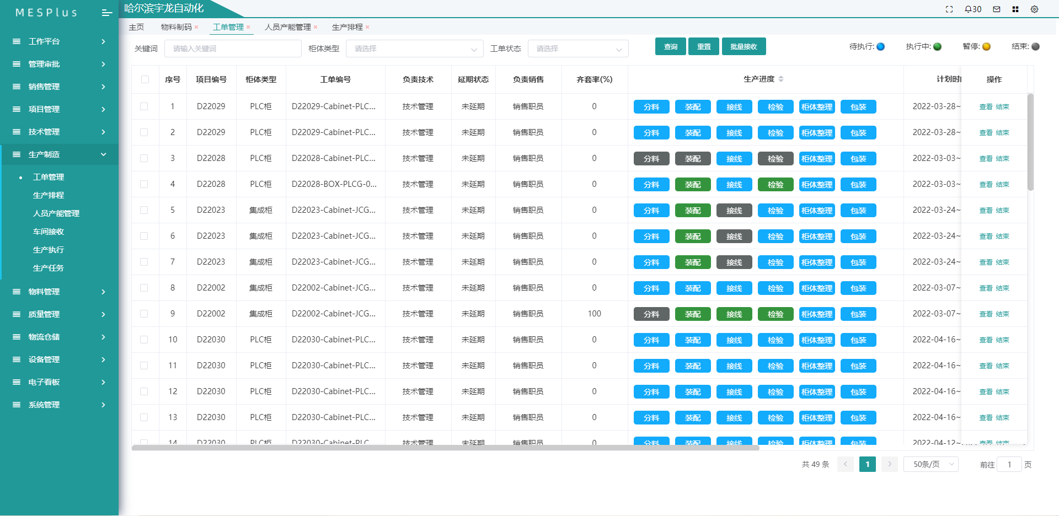
Task: Expand 物料管理 menu via its chevron
Action: pyautogui.click(x=103, y=292)
